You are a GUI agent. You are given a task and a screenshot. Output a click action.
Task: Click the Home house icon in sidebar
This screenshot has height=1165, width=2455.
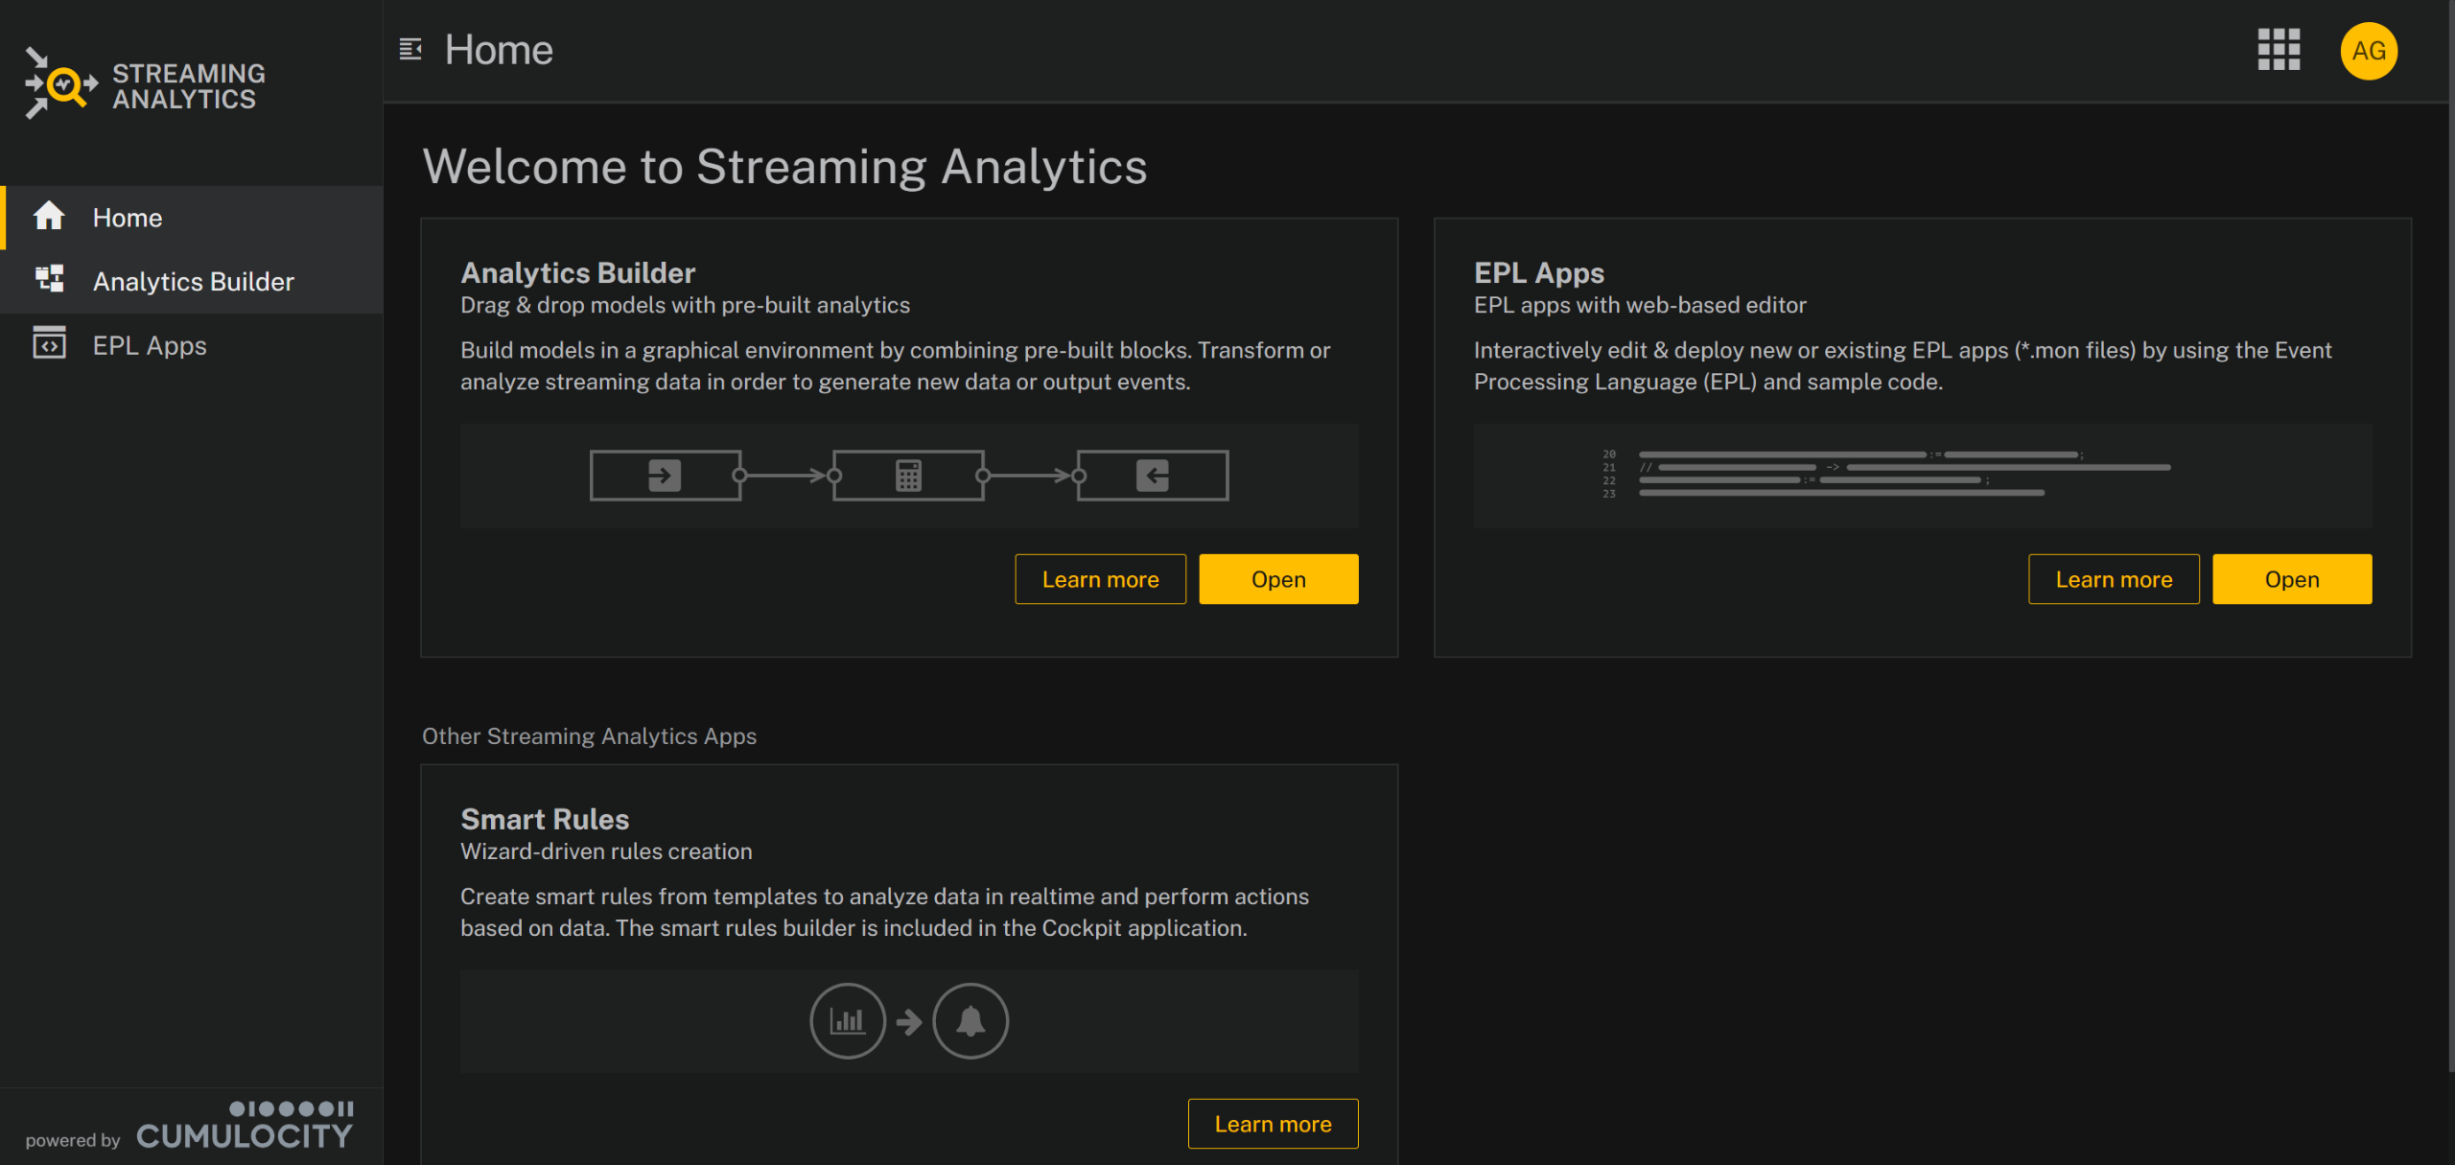(49, 217)
